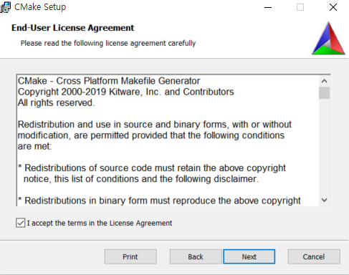Click the CMake triangle logo
Image resolution: width=349 pixels, height=275 pixels.
tap(328, 39)
